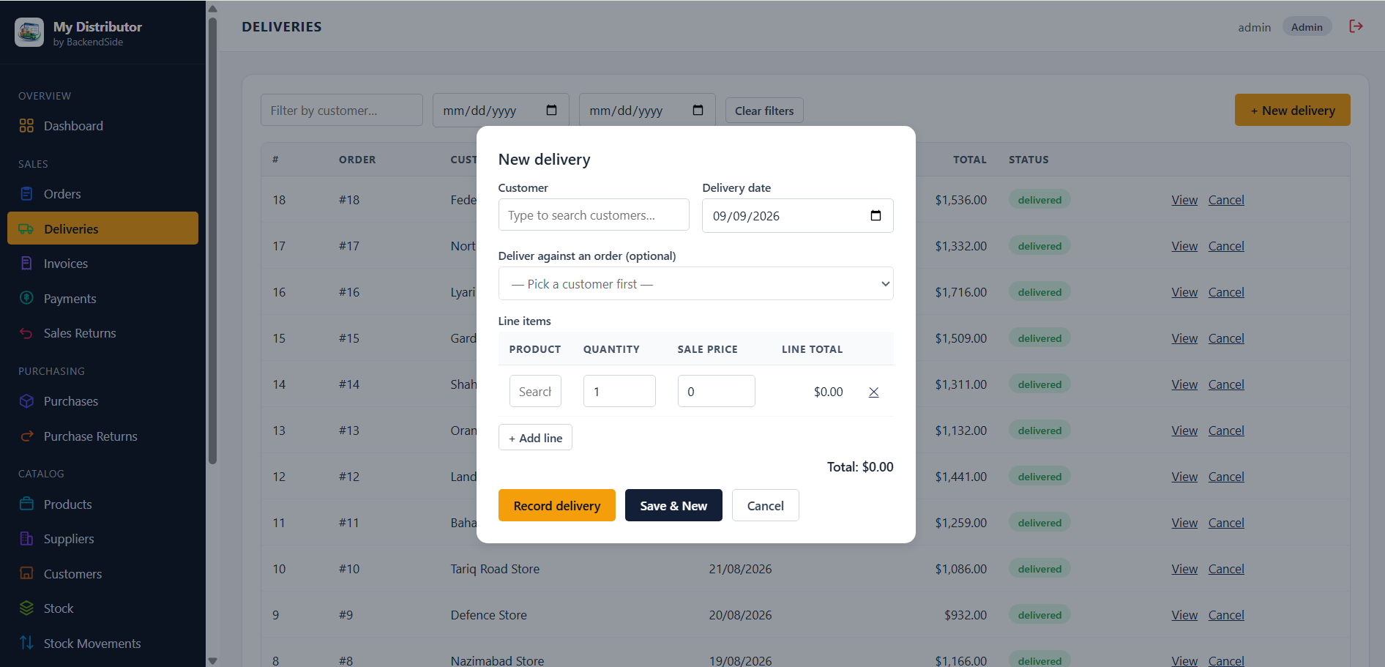View delivery number 18
Image resolution: width=1385 pixels, height=667 pixels.
point(1184,200)
